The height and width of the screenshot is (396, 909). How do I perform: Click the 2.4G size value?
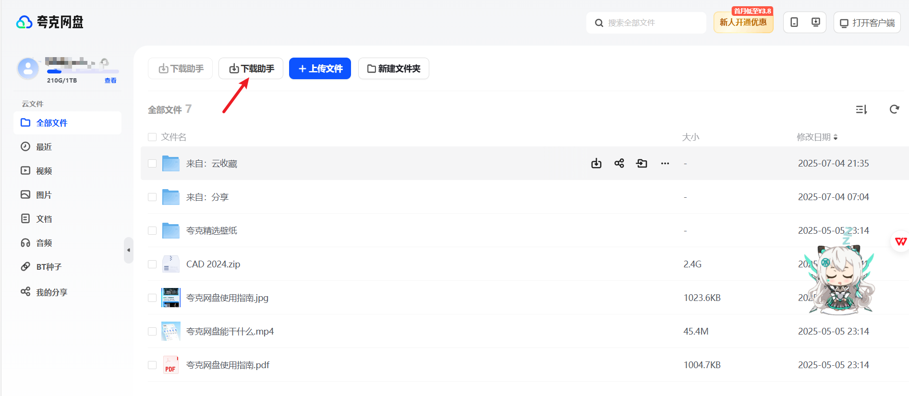click(692, 264)
